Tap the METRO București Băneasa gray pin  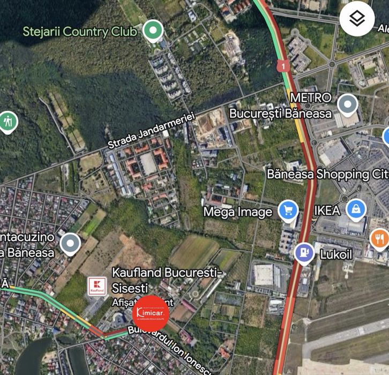click(x=348, y=106)
